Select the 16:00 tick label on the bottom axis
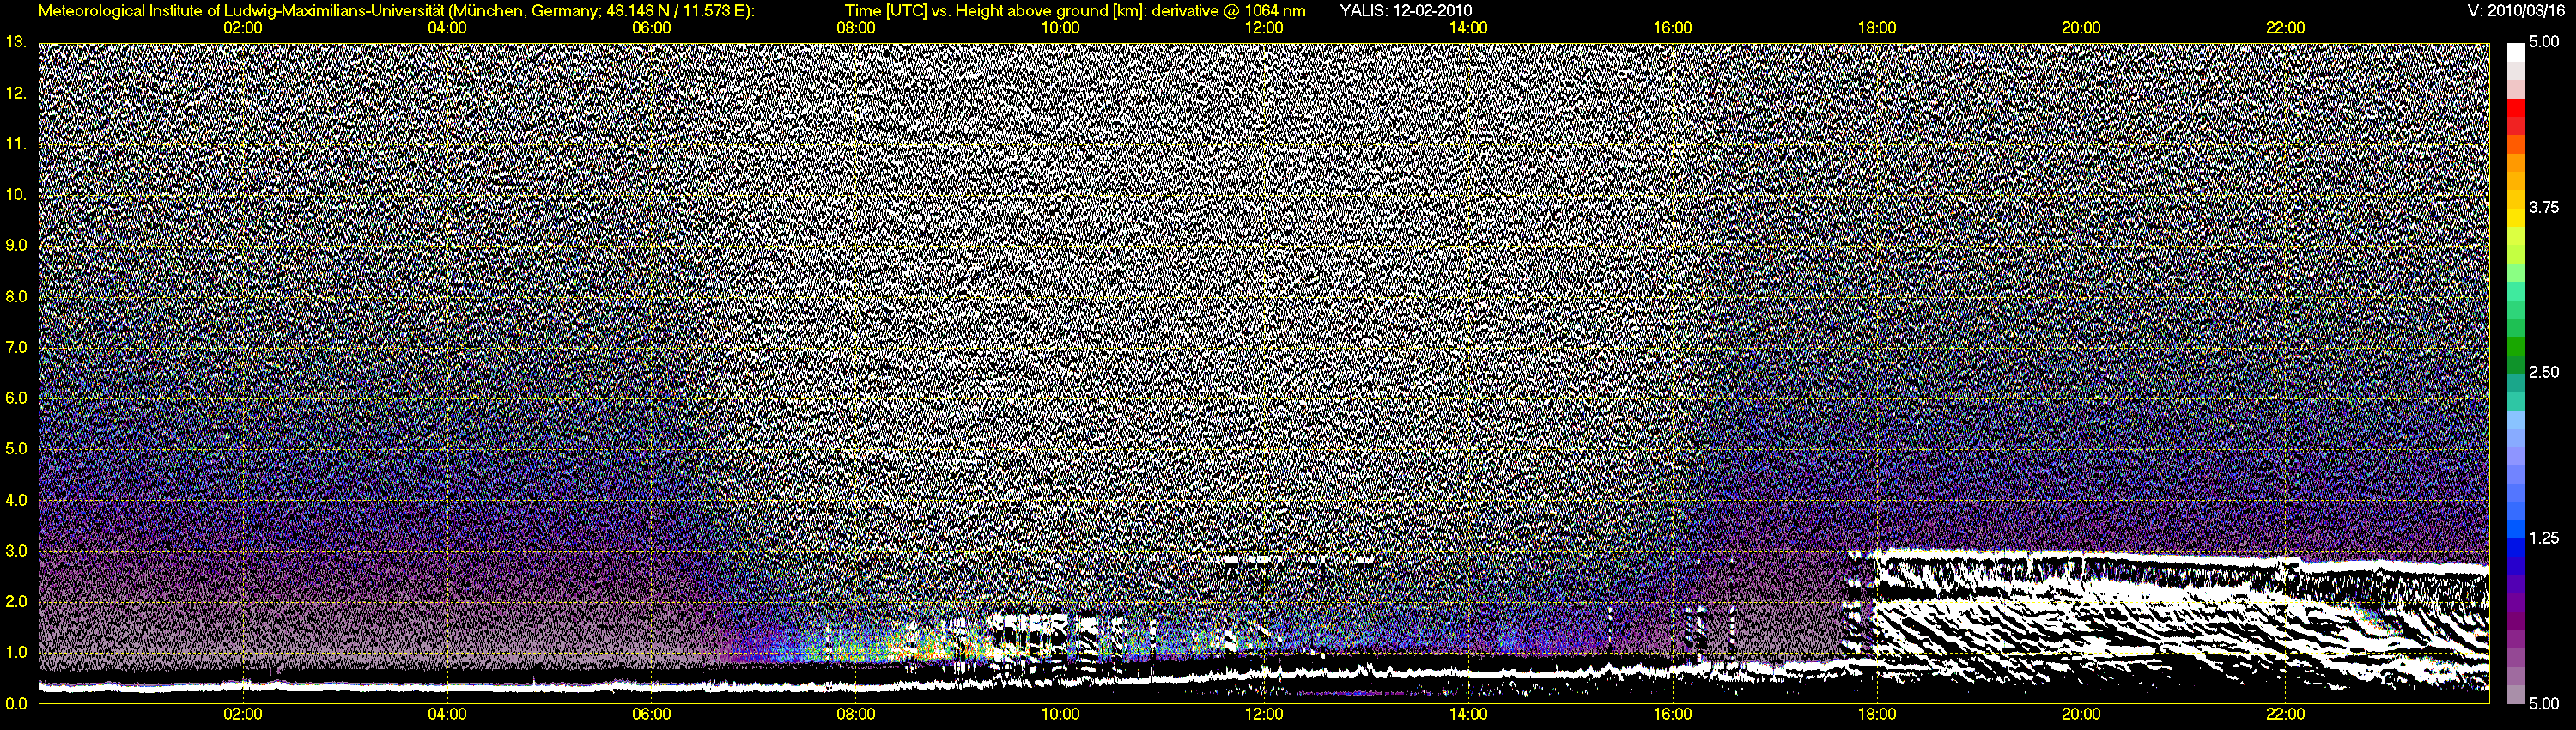2576x730 pixels. click(1673, 715)
